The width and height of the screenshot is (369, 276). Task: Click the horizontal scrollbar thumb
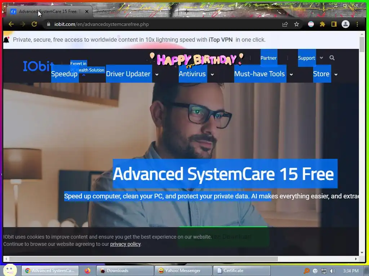(143, 259)
